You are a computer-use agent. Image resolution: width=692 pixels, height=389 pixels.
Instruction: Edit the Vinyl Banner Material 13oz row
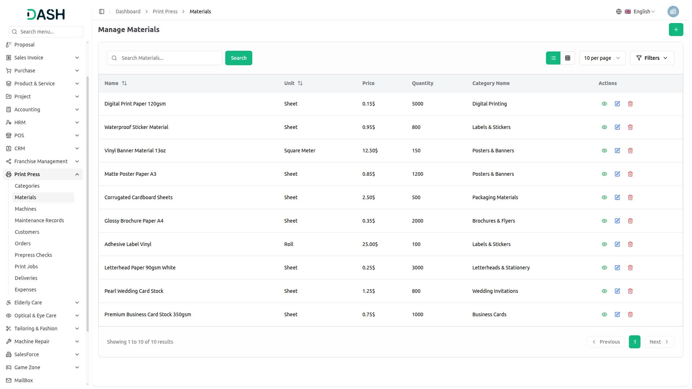(617, 151)
